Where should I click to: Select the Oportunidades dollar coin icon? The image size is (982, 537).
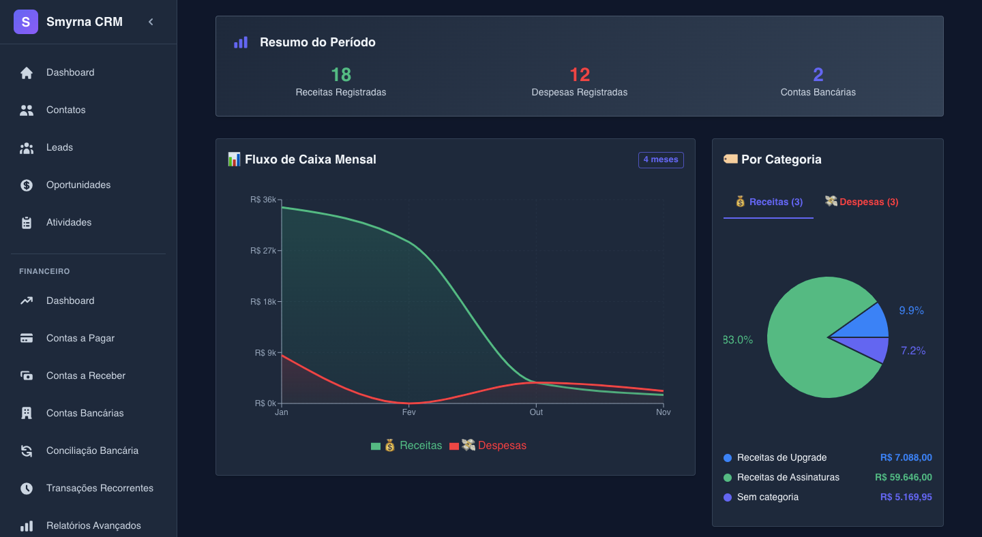click(x=27, y=185)
